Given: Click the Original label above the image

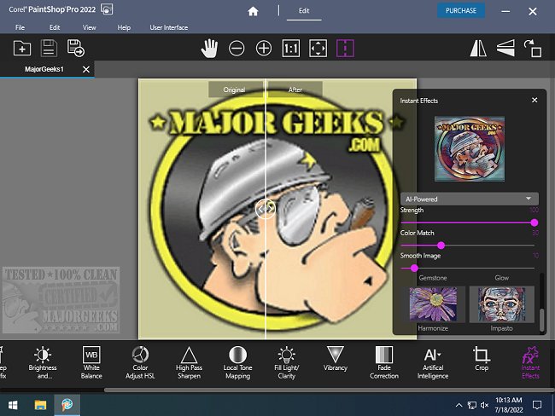Looking at the screenshot, I should point(234,90).
